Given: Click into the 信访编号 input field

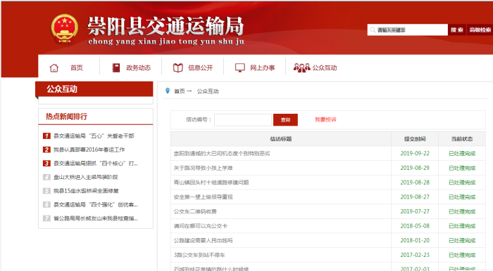Looking at the screenshot, I should pyautogui.click(x=243, y=119).
